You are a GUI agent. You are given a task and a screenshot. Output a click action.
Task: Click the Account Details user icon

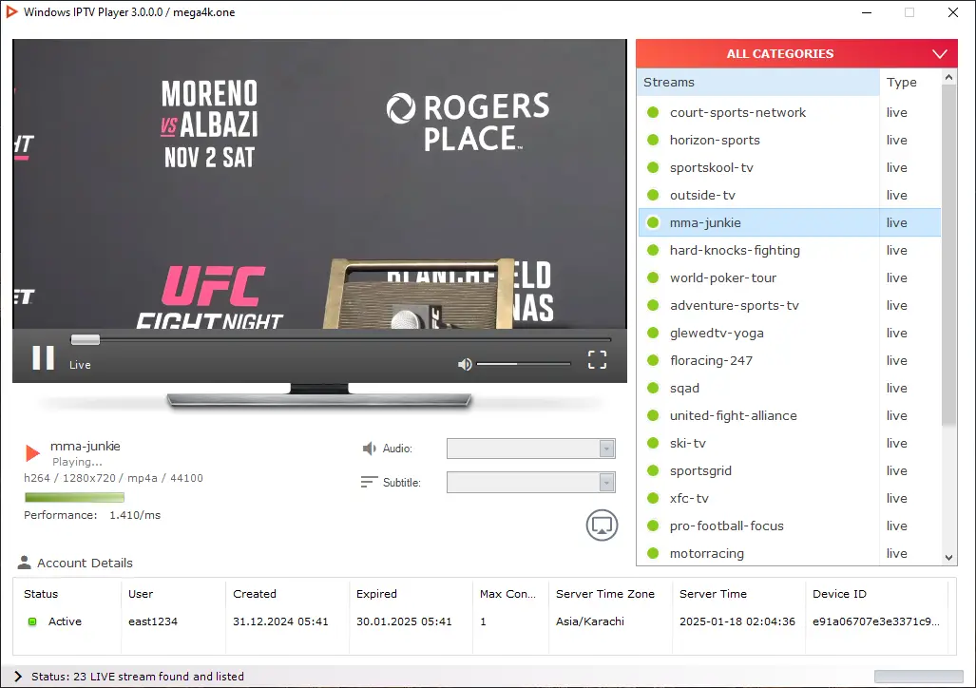coord(25,563)
